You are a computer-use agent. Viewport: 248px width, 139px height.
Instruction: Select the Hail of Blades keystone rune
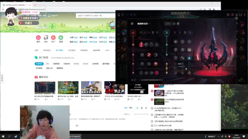157,44
